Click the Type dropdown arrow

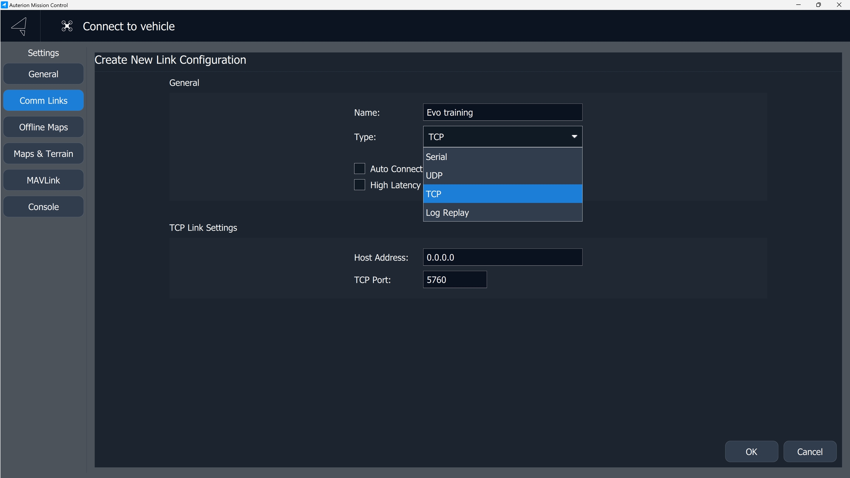coord(574,137)
